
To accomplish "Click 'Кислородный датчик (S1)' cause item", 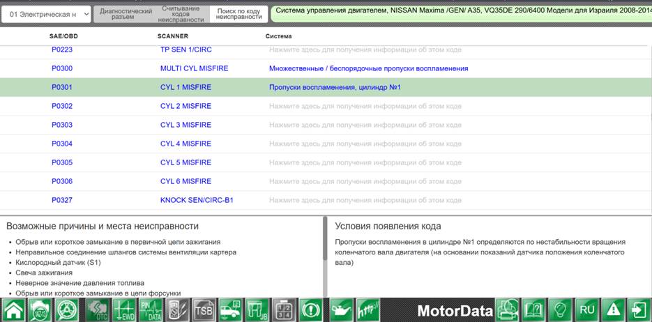I will point(58,262).
